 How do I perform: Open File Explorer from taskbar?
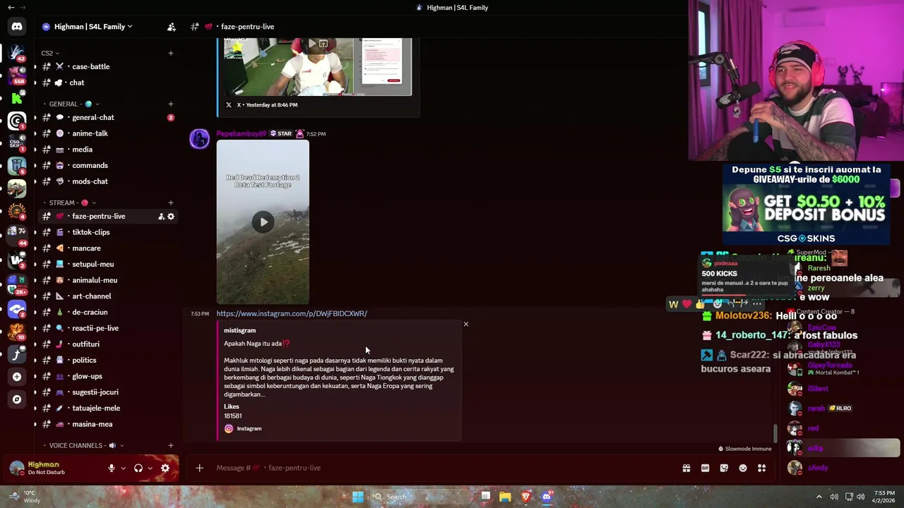coord(505,497)
